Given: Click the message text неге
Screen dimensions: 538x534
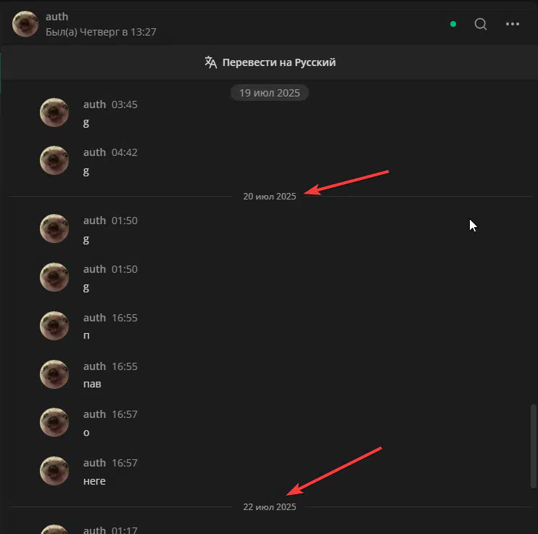Looking at the screenshot, I should pyautogui.click(x=94, y=481).
